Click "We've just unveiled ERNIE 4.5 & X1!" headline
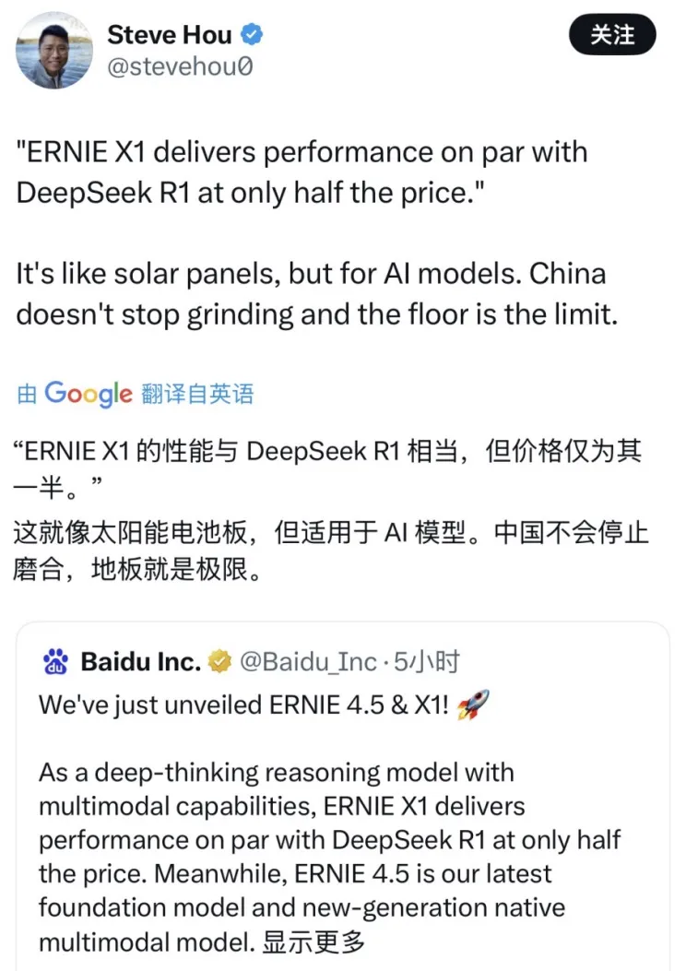The height and width of the screenshot is (971, 686). click(243, 705)
